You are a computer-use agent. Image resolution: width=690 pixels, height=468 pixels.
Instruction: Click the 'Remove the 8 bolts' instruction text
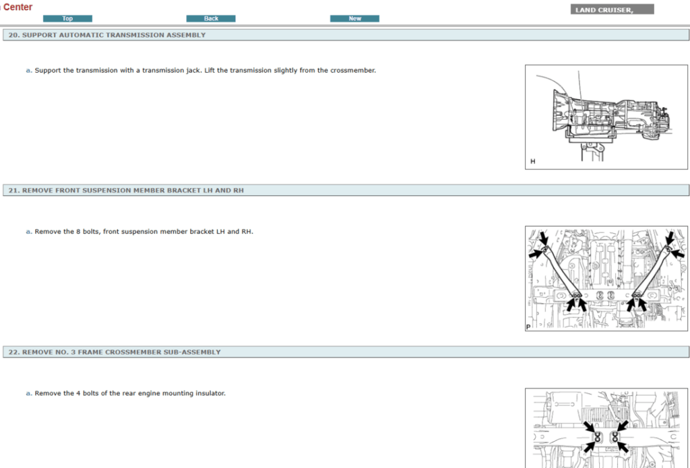coord(144,232)
